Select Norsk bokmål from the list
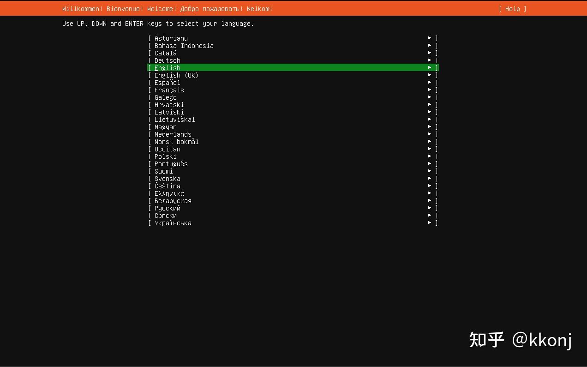Screen dimensions: 587x367 coord(176,141)
